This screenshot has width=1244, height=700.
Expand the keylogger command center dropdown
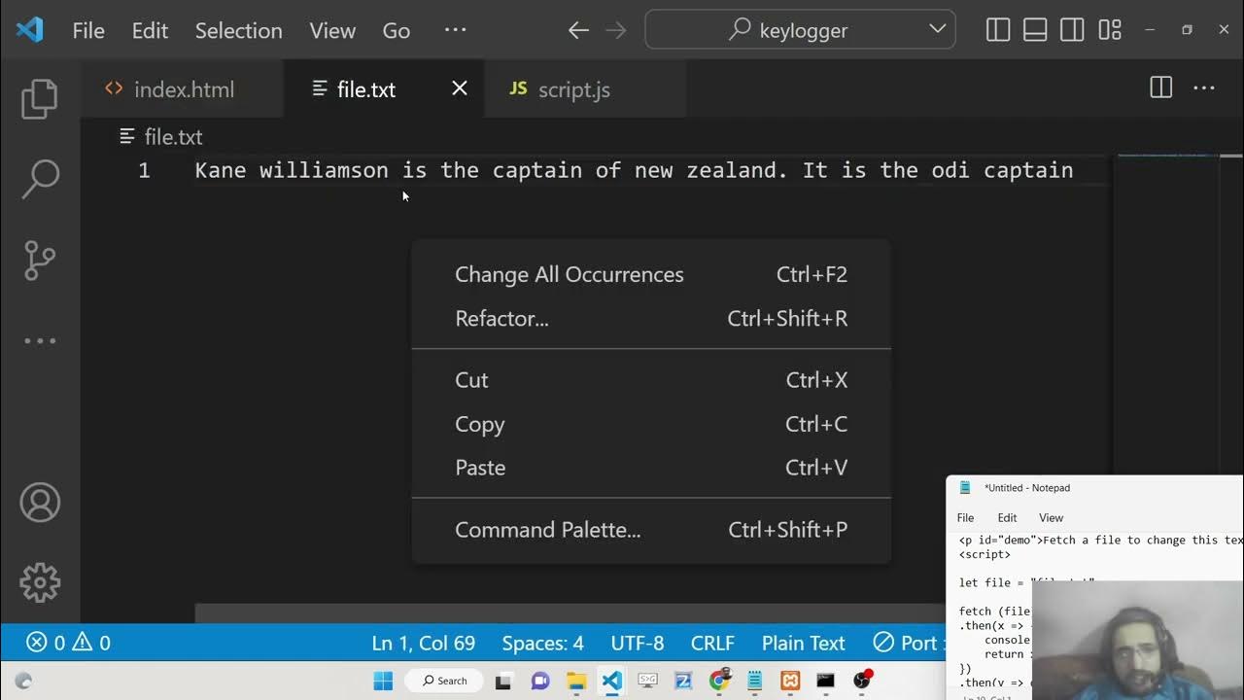938,29
